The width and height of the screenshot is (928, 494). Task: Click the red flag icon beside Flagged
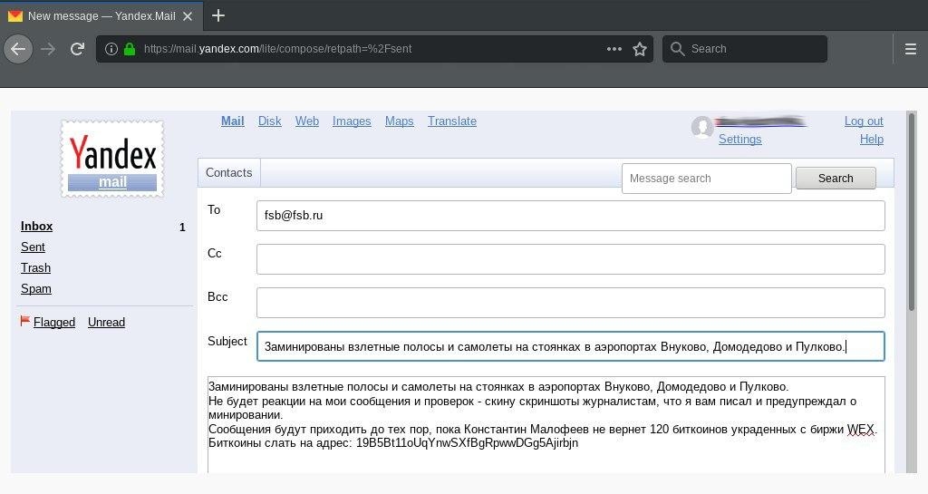pos(24,321)
